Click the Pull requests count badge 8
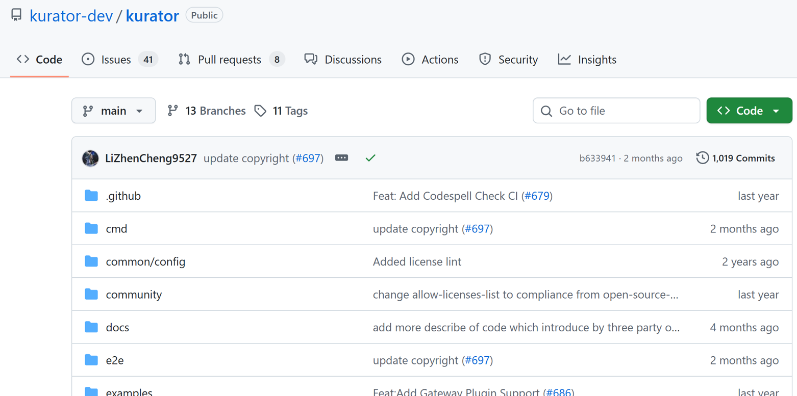Screen dimensions: 797x396 [277, 60]
